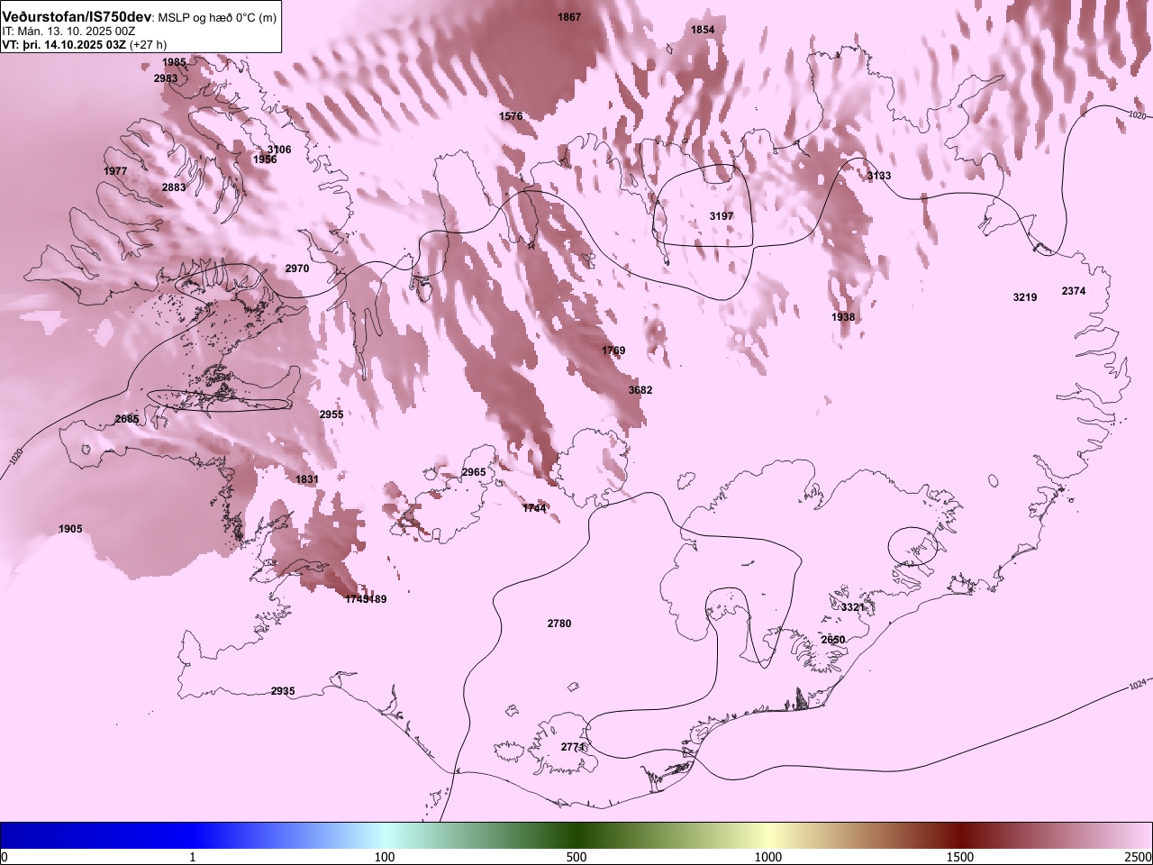This screenshot has height=865, width=1153.
Task: Click the 1744 height value
Action: (534, 508)
